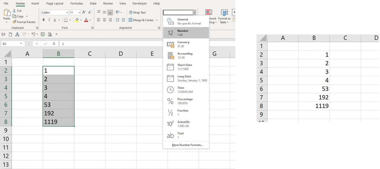Apply red font color A

[86, 20]
